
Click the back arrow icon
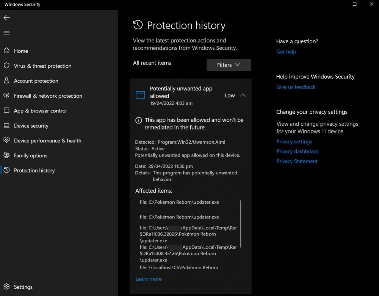click(x=6, y=17)
